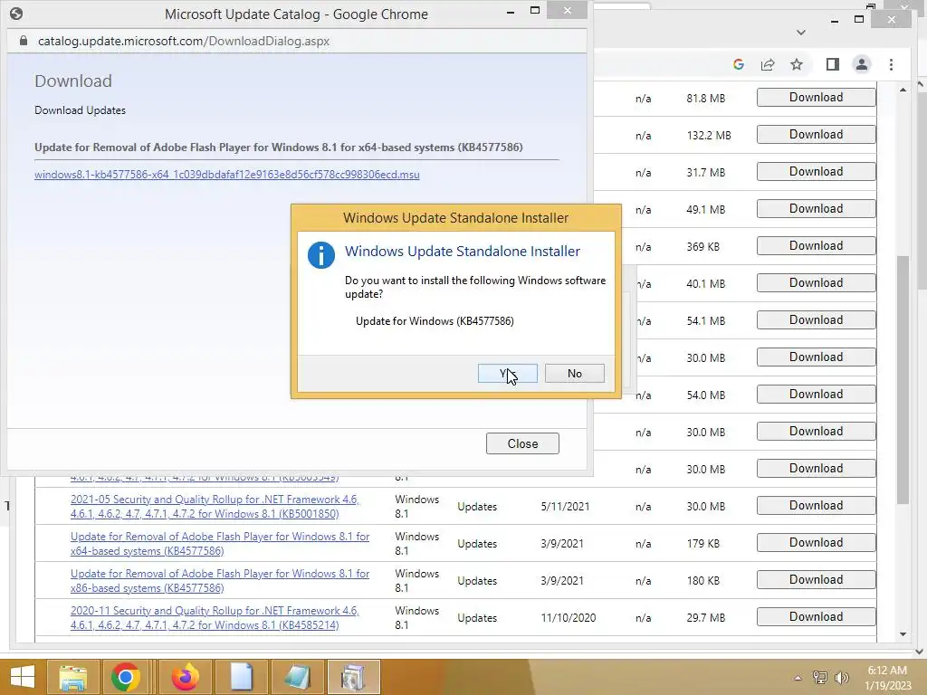Expand the tab search chevron in Chrome
Viewport: 927px width, 695px height.
click(801, 33)
